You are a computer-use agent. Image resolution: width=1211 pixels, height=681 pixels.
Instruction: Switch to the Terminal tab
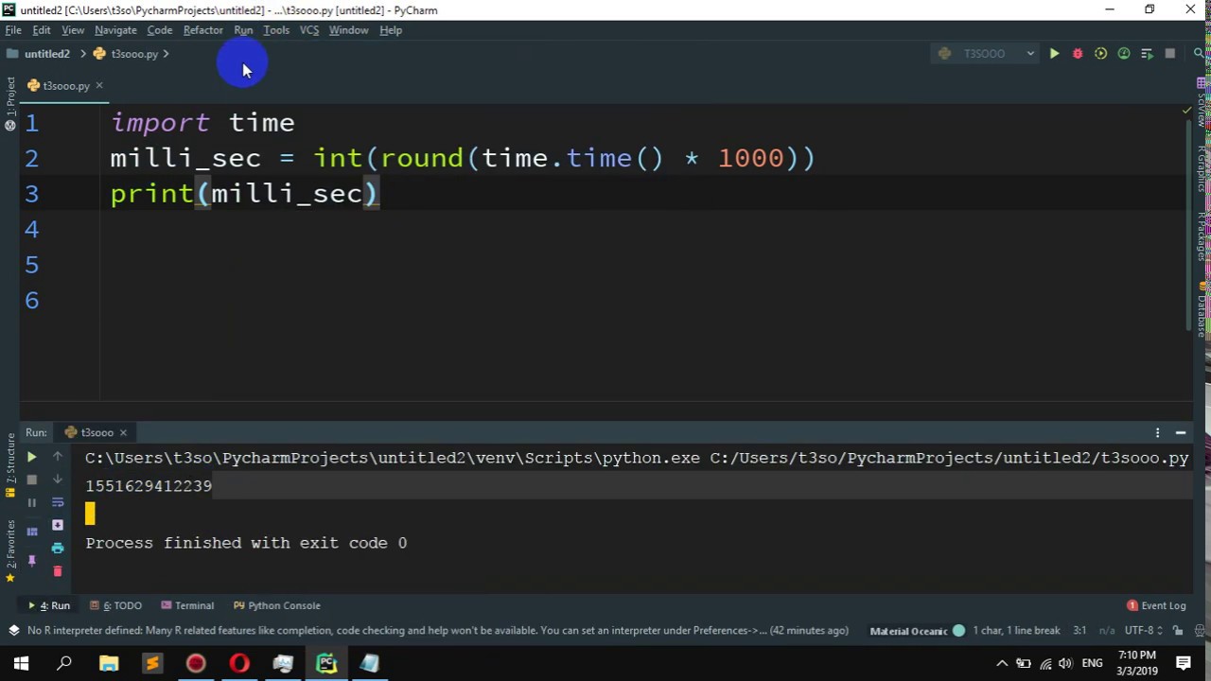[187, 605]
